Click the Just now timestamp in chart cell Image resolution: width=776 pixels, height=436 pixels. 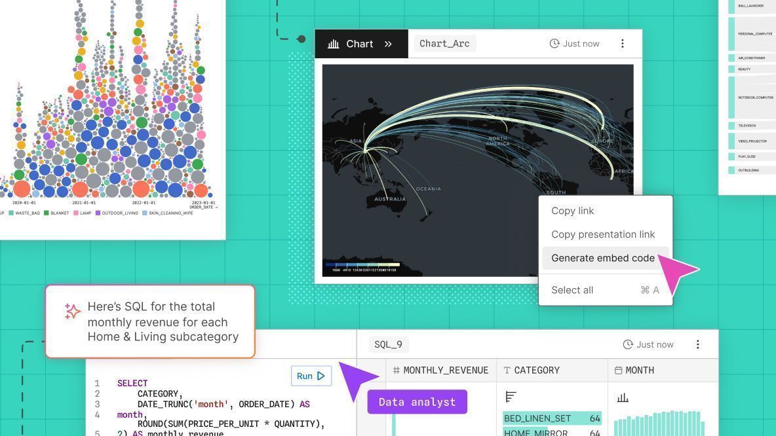(581, 43)
